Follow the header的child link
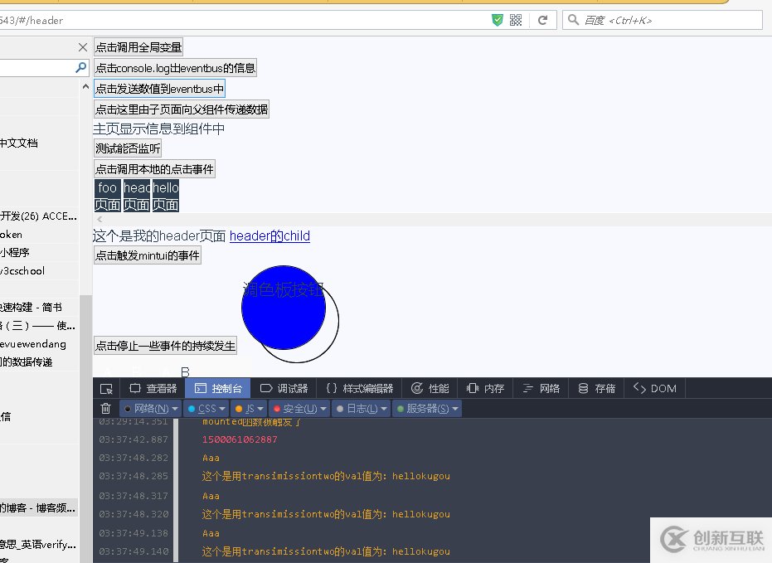Image resolution: width=772 pixels, height=563 pixels. pyautogui.click(x=269, y=236)
